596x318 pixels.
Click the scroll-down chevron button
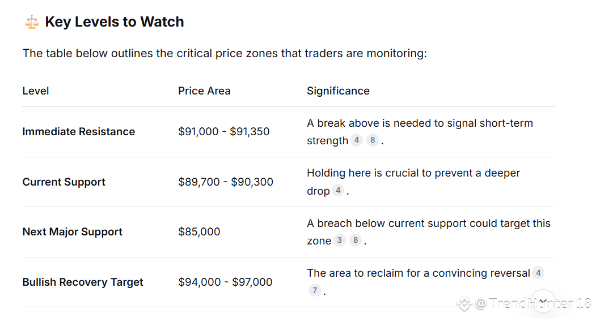[x=543, y=302]
